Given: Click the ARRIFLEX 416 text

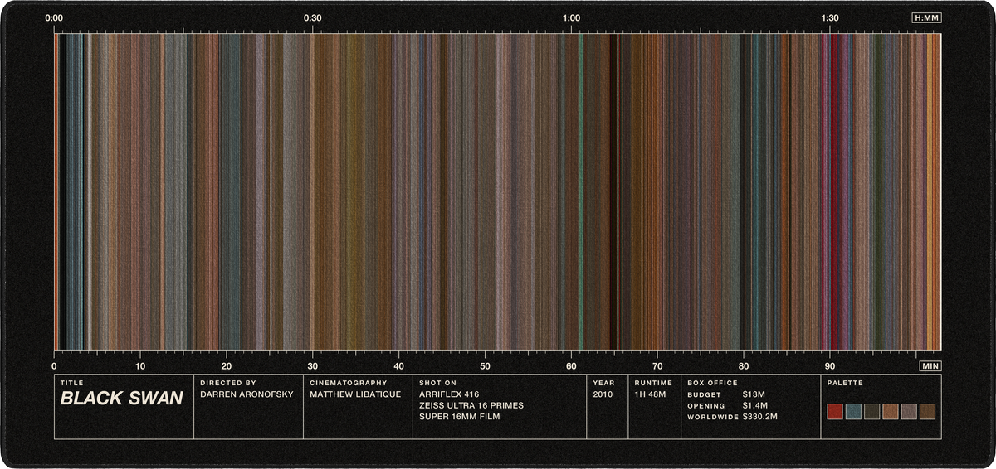Looking at the screenshot, I should tap(449, 395).
